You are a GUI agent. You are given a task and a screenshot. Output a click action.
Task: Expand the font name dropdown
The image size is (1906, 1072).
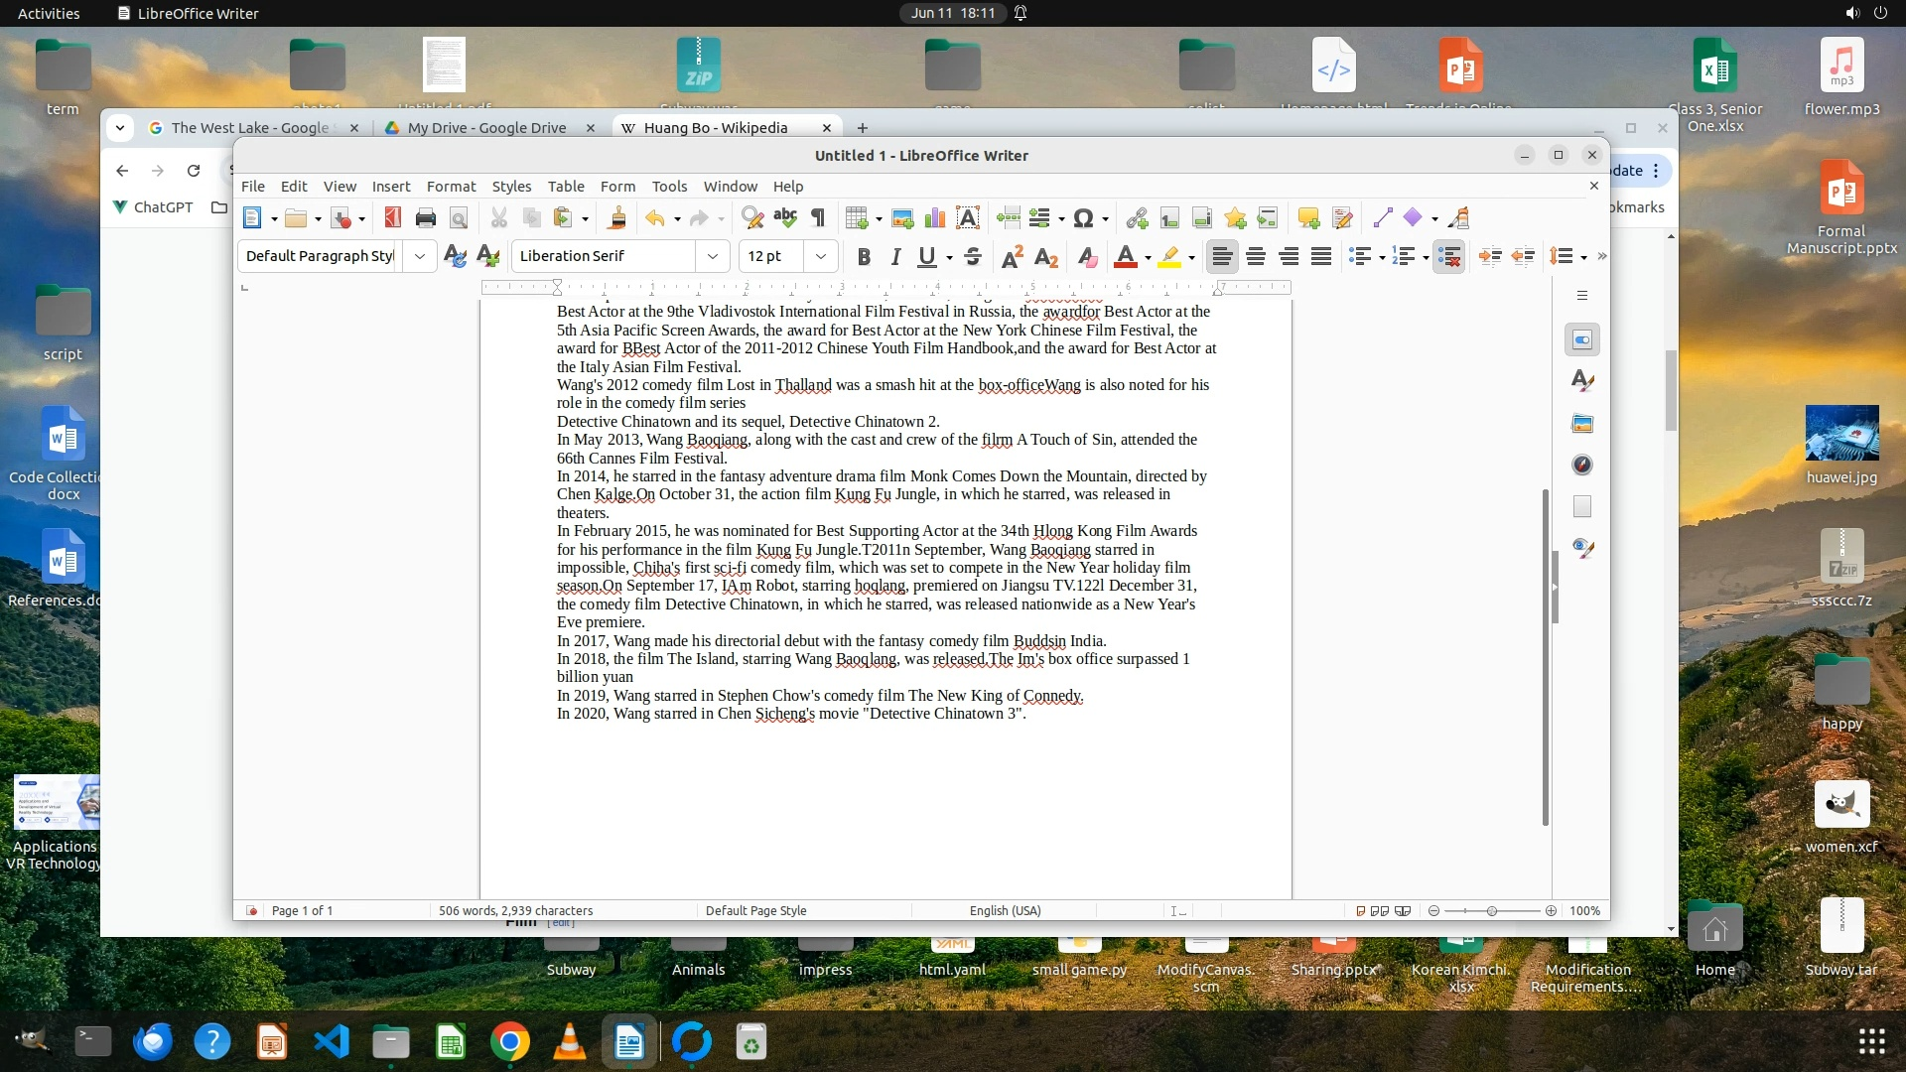tap(712, 256)
